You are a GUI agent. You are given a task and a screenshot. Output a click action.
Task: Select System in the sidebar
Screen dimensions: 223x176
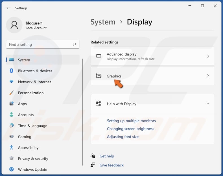coord(43,60)
